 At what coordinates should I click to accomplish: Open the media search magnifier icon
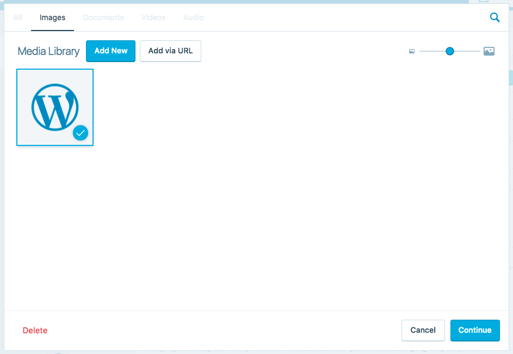point(495,17)
